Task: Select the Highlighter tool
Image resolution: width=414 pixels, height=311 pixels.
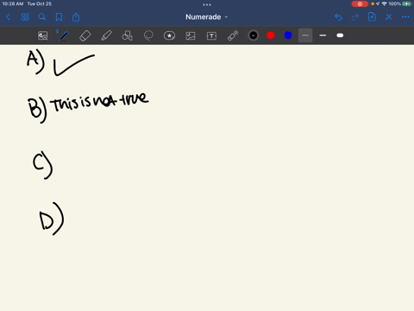Action: click(106, 35)
